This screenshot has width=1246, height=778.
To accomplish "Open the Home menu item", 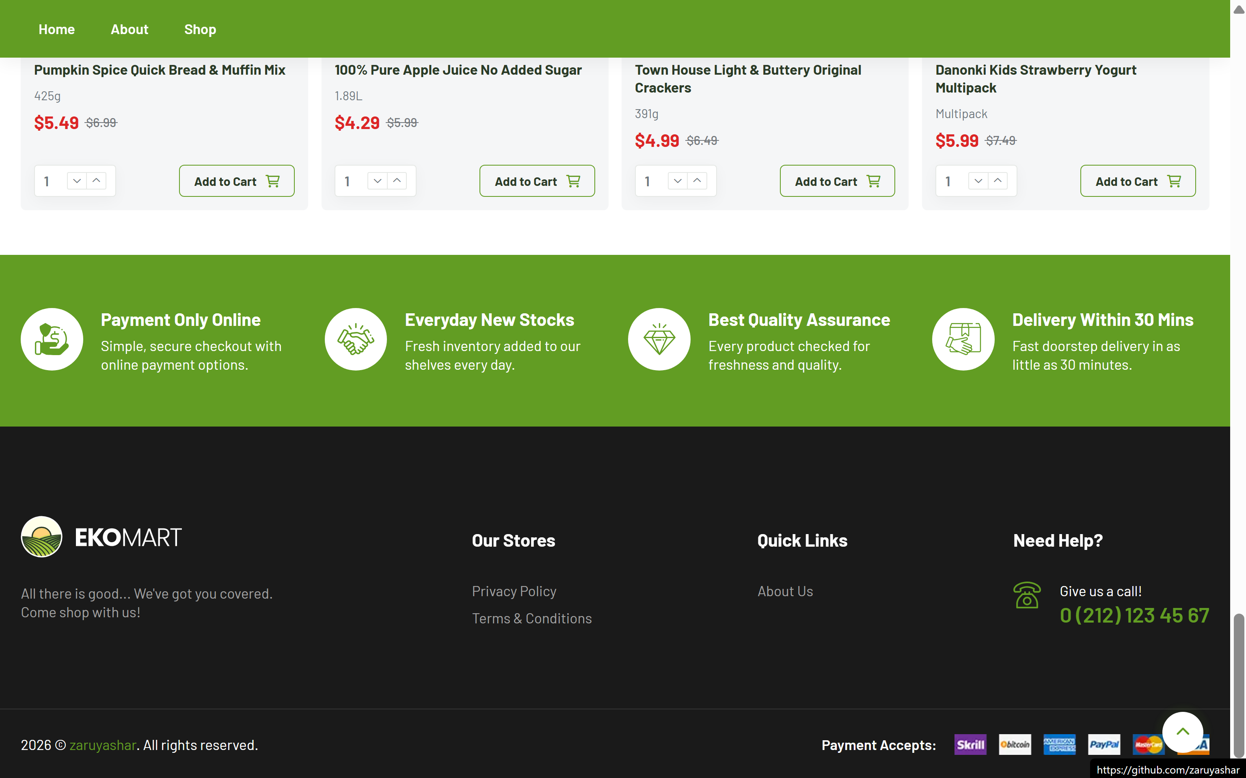I will (x=56, y=29).
